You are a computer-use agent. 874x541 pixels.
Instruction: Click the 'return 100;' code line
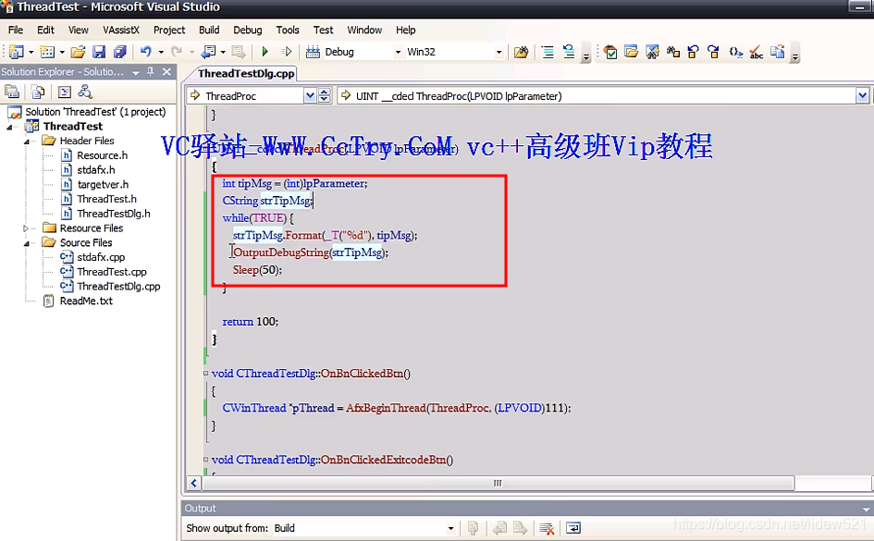(251, 322)
